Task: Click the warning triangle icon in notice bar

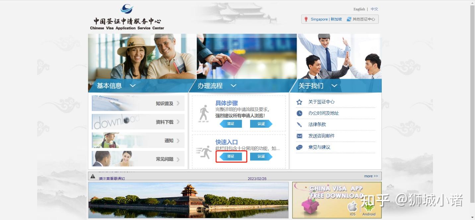Action: pyautogui.click(x=93, y=176)
